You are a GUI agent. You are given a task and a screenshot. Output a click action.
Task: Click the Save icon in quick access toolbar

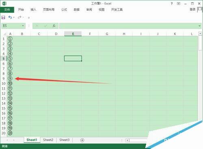3,18
